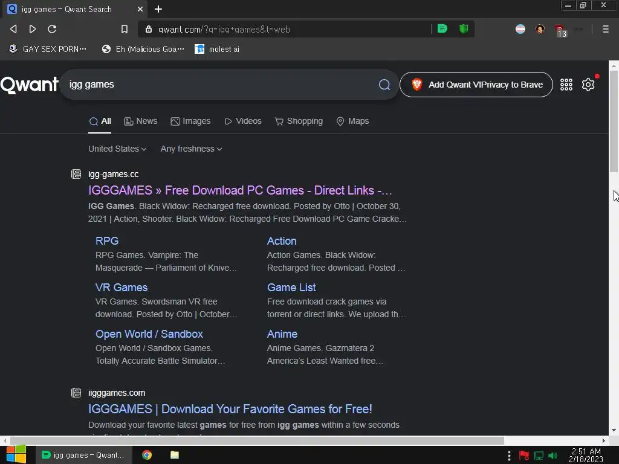This screenshot has width=619, height=464.
Task: Open the VR Games sublink
Action: tap(122, 287)
